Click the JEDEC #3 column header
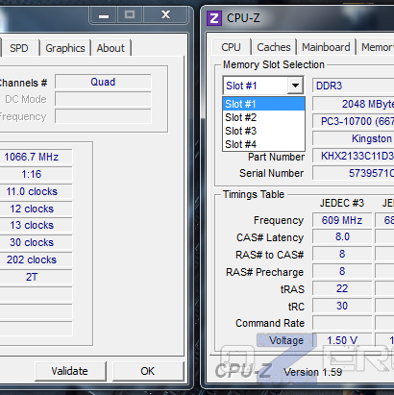394x395 pixels. point(342,203)
